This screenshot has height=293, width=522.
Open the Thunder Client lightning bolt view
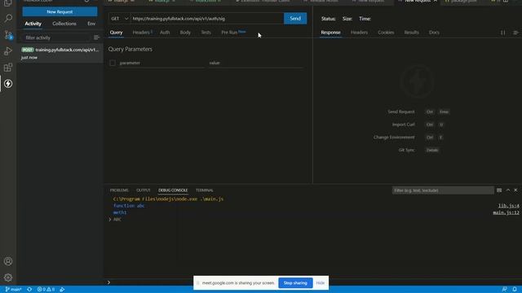(x=8, y=84)
